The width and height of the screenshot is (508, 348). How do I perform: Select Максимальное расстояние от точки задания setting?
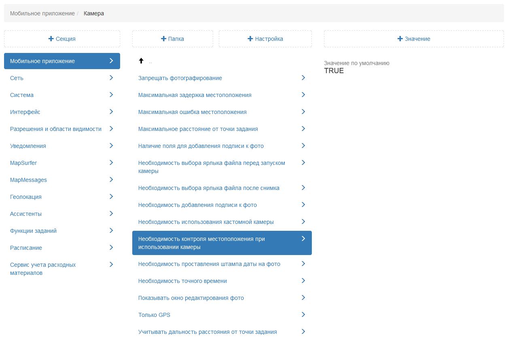222,129
